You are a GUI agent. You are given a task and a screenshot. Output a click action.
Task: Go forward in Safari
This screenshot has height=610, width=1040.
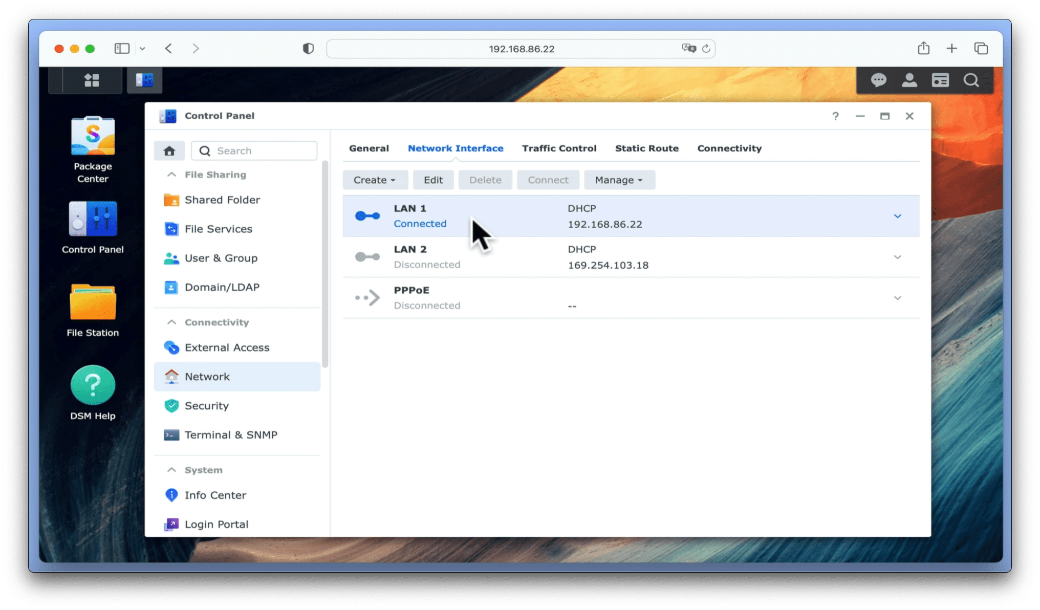(x=196, y=49)
